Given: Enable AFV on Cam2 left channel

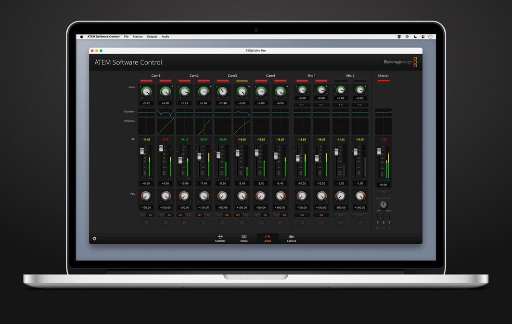Looking at the screenshot, I should [181, 215].
